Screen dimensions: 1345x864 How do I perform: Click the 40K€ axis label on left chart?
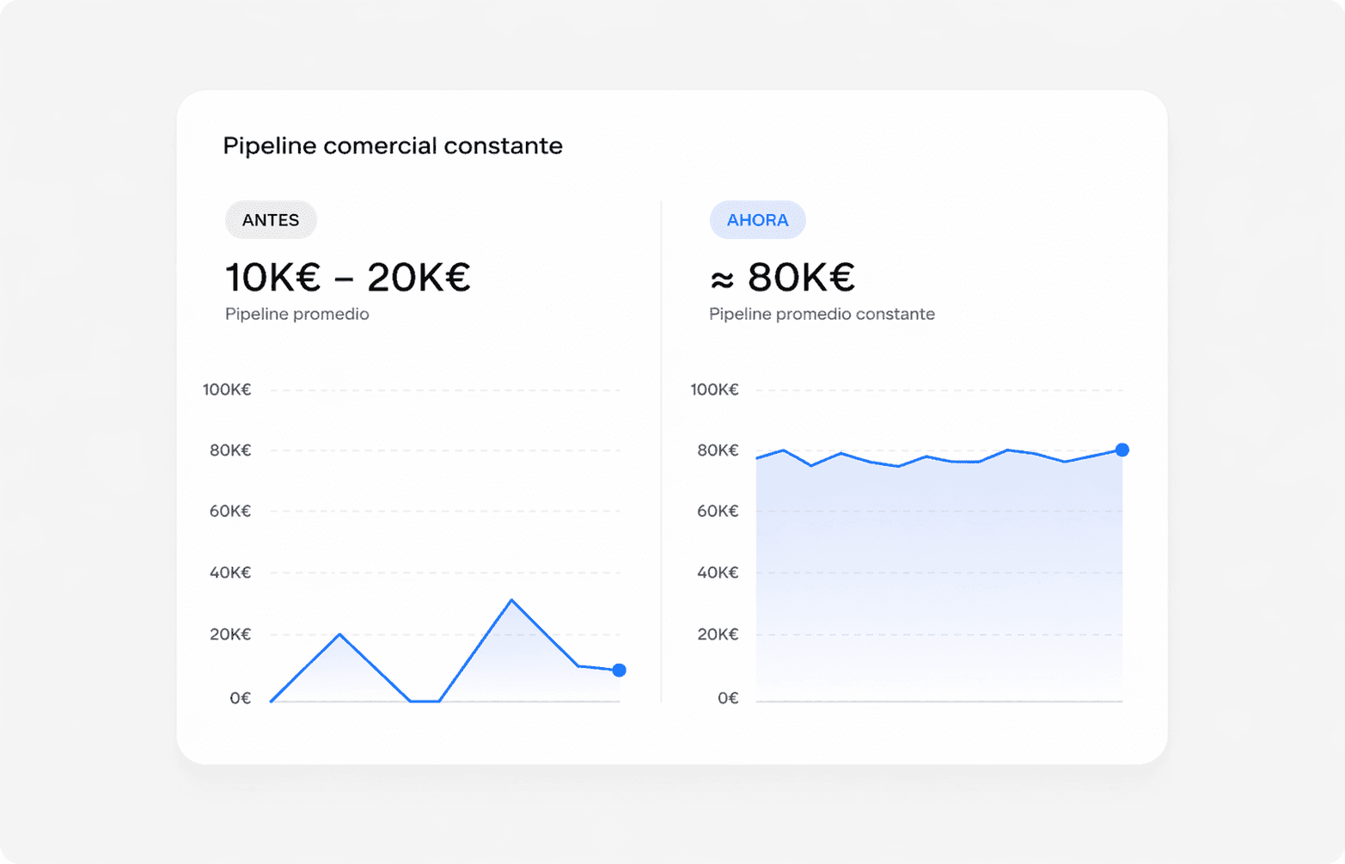point(229,573)
